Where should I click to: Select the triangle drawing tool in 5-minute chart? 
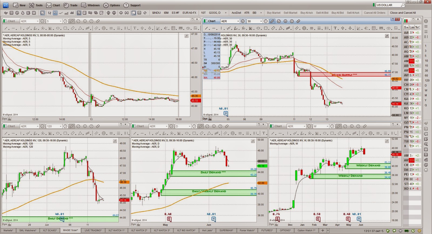tap(80, 28)
